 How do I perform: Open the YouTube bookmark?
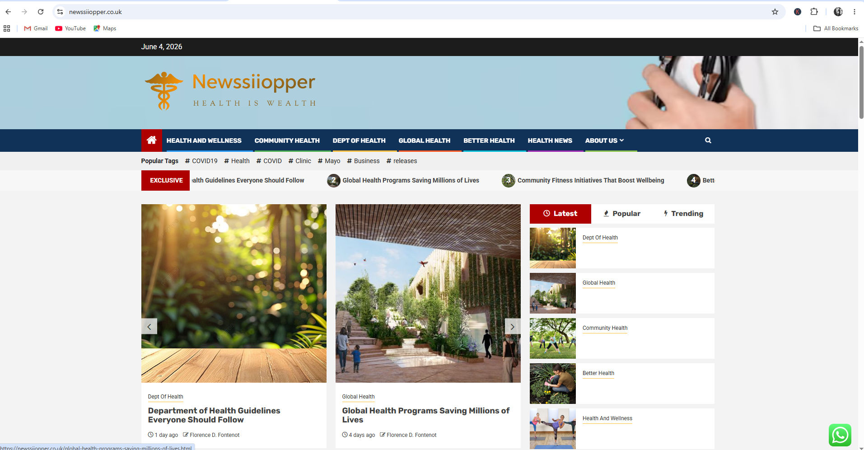tap(70, 28)
